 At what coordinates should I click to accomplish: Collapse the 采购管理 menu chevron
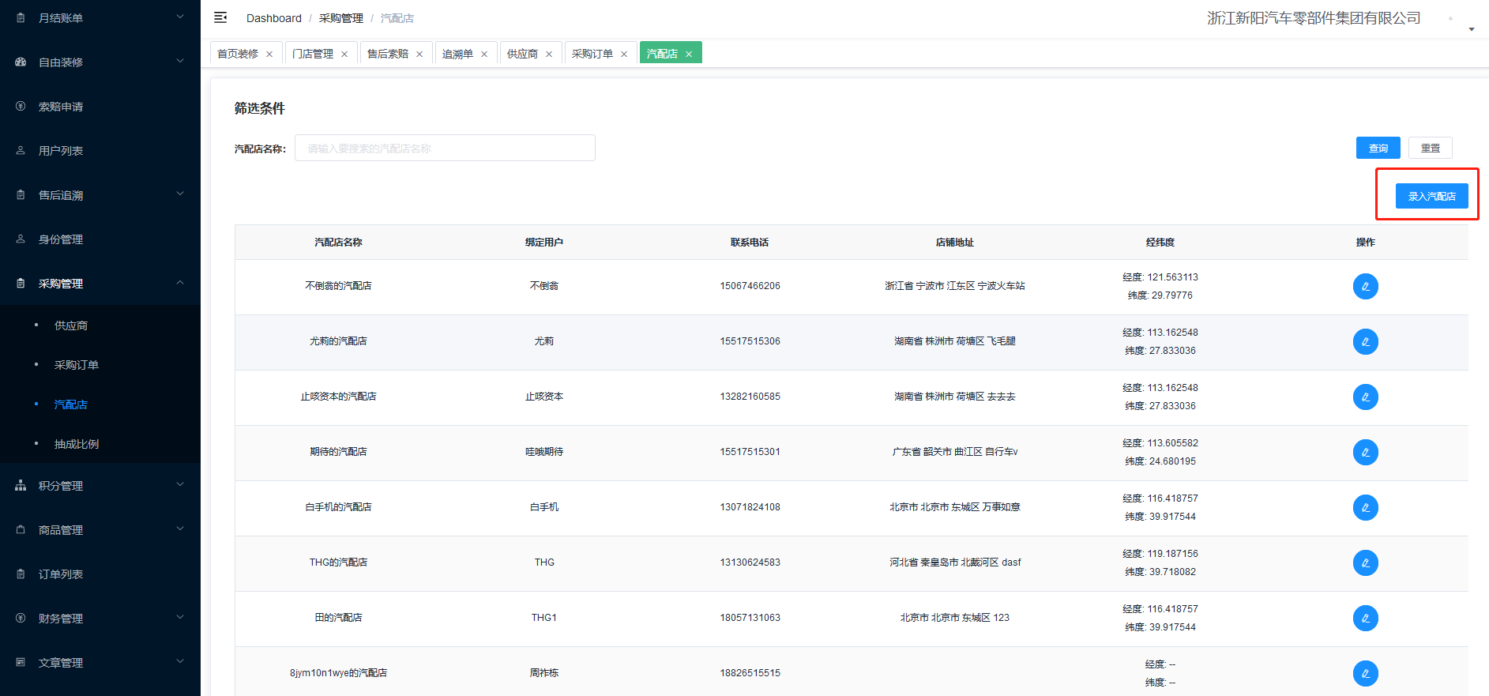180,282
